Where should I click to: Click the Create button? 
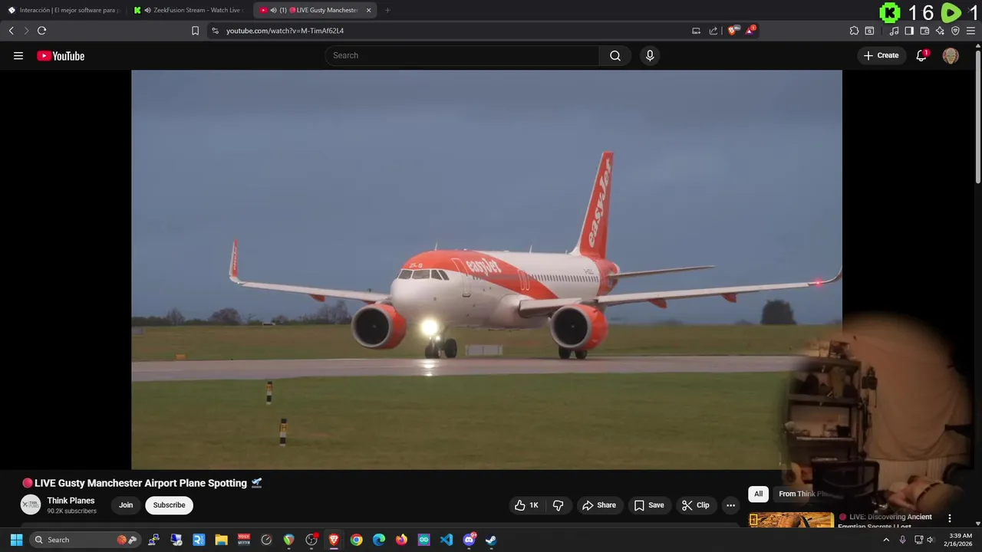point(881,55)
